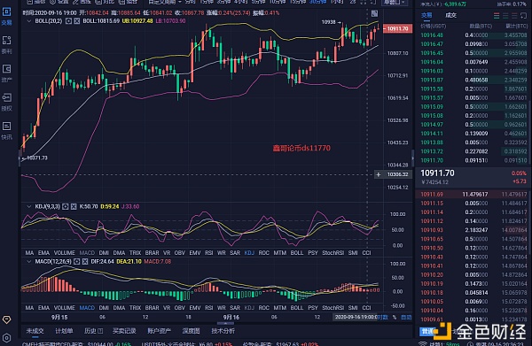Select VOLUME in the indicator row with KDJ highlighted
Screen dimensions: 532x346
65,253
